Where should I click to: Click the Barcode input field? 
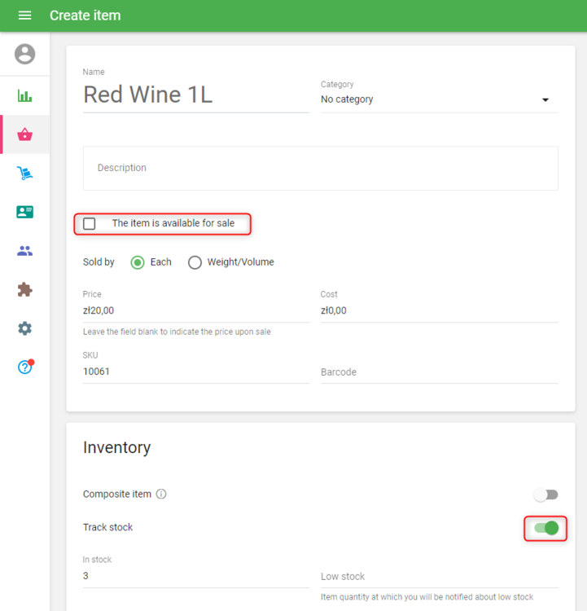pos(439,372)
